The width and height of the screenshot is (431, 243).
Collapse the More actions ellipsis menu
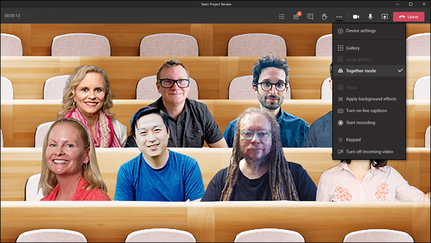click(x=339, y=17)
